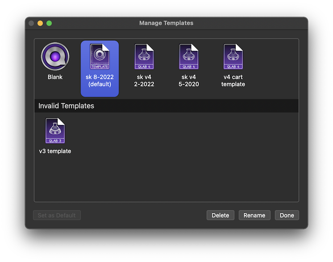333x262 pixels.
Task: Click the Invalid Templates section header
Action: click(x=166, y=106)
